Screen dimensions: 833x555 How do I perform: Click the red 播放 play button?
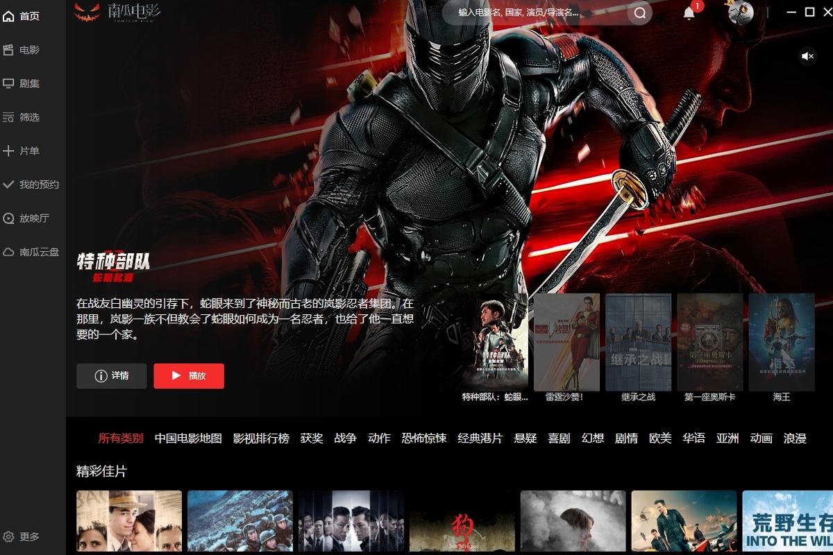click(x=189, y=376)
